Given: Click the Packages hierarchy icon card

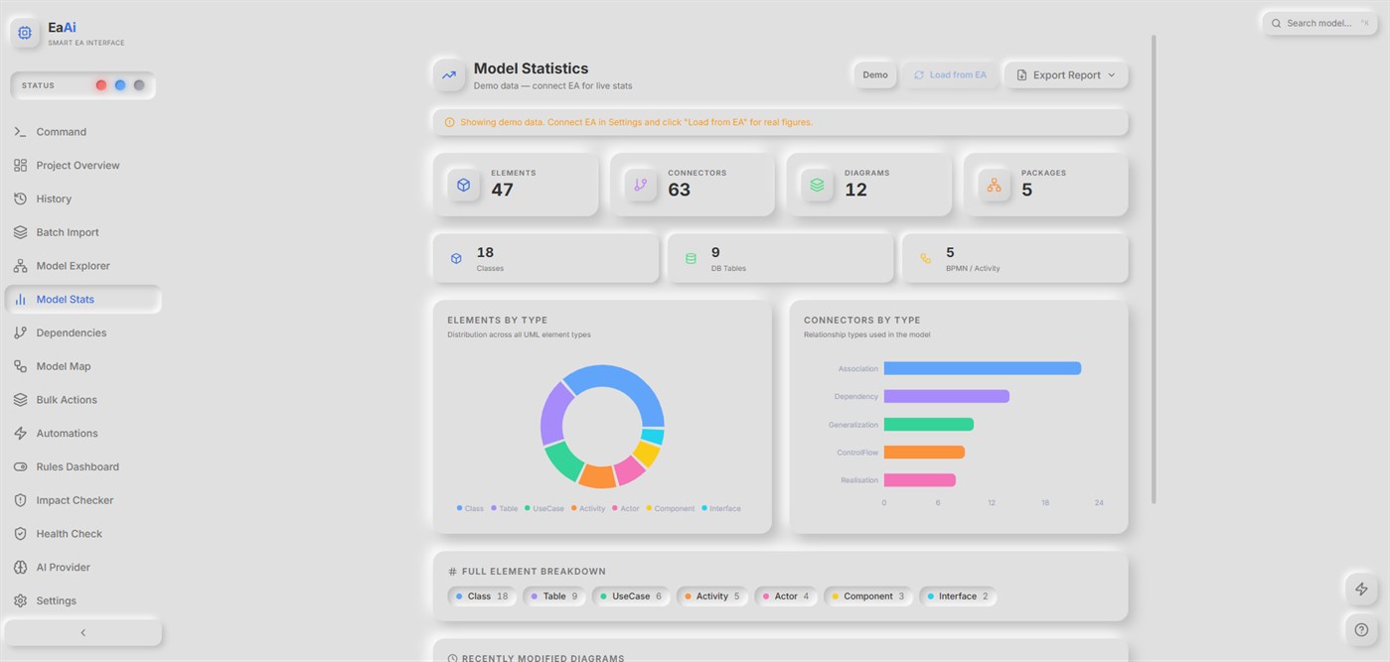Looking at the screenshot, I should coord(995,185).
